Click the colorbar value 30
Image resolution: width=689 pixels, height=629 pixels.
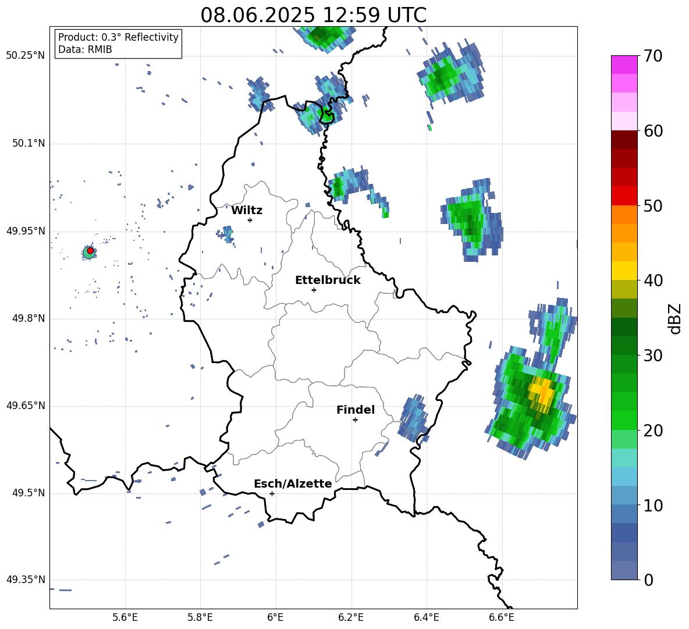point(653,356)
